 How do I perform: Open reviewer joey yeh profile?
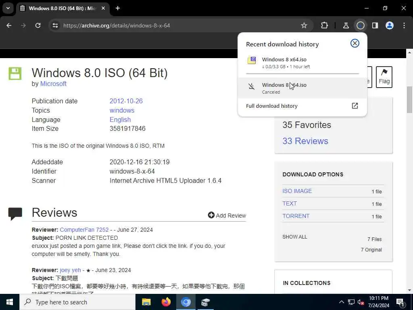70,270
